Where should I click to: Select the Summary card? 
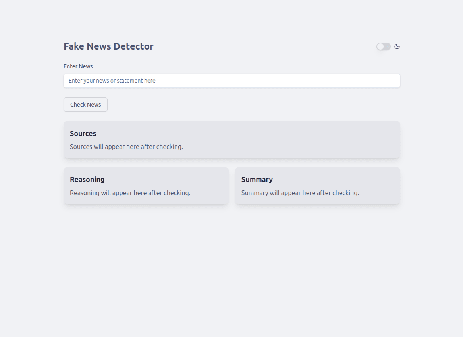click(x=317, y=186)
